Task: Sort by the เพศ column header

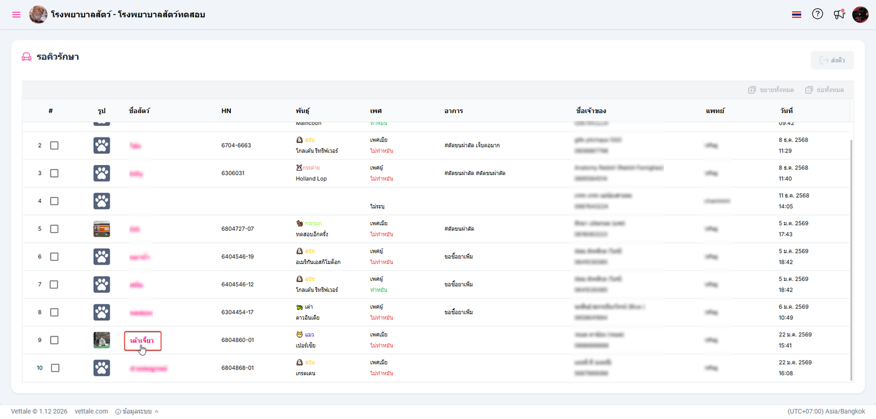Action: [x=375, y=111]
